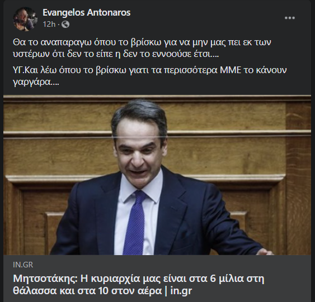Open the 12h post timestamp

tap(49, 25)
